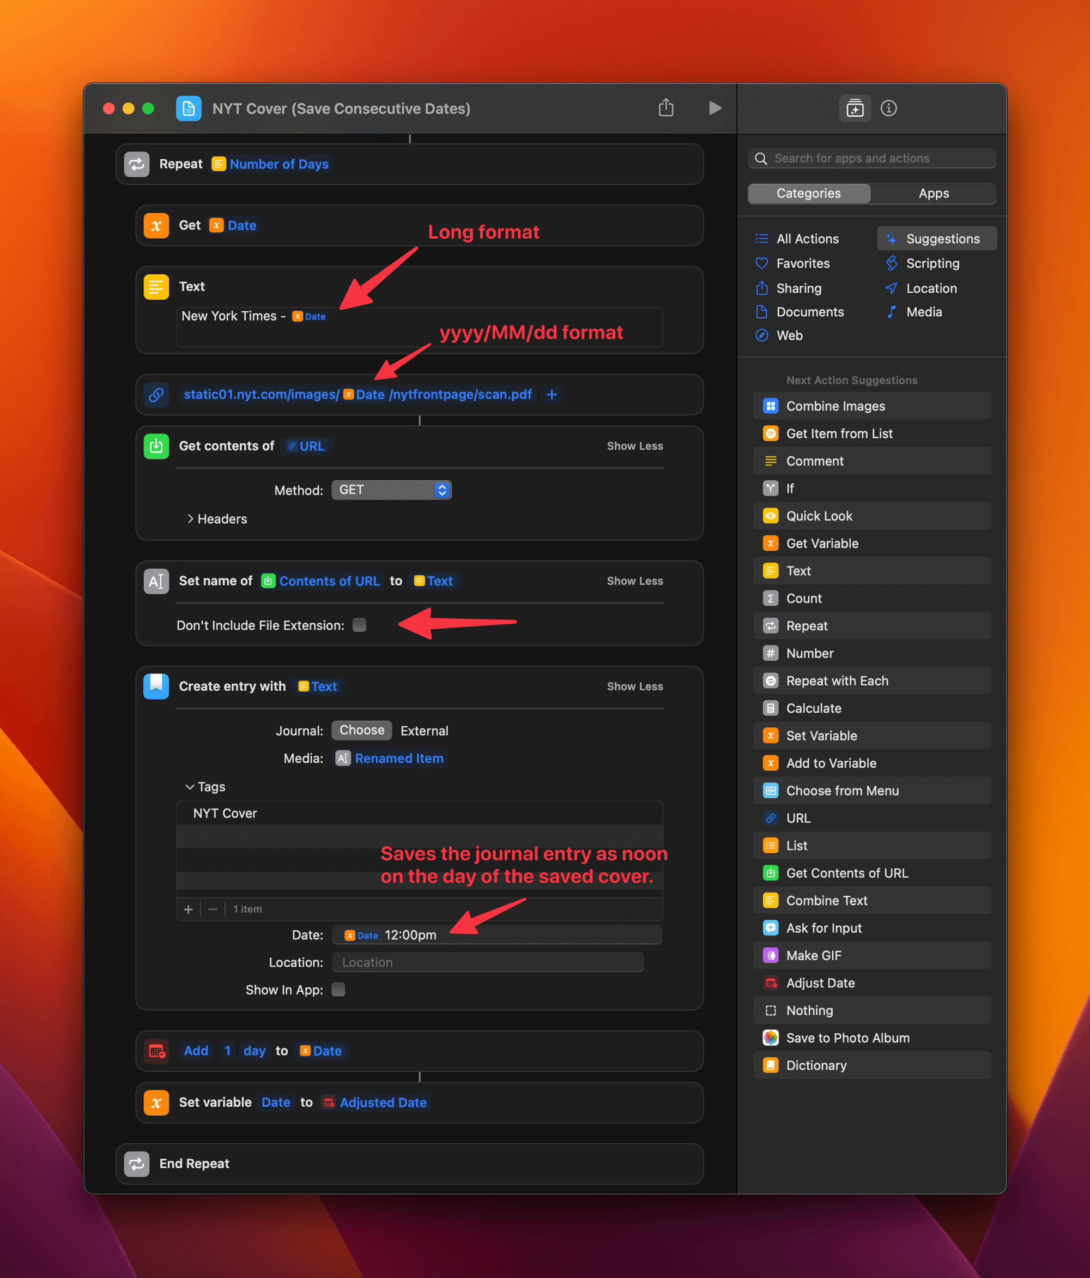Click the action library panel icon
1090x1278 pixels.
tap(855, 108)
